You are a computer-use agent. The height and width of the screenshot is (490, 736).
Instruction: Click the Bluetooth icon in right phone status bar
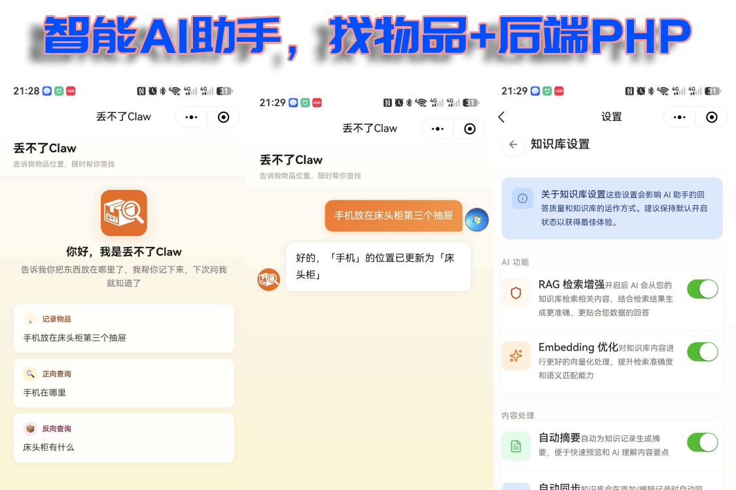click(x=651, y=91)
